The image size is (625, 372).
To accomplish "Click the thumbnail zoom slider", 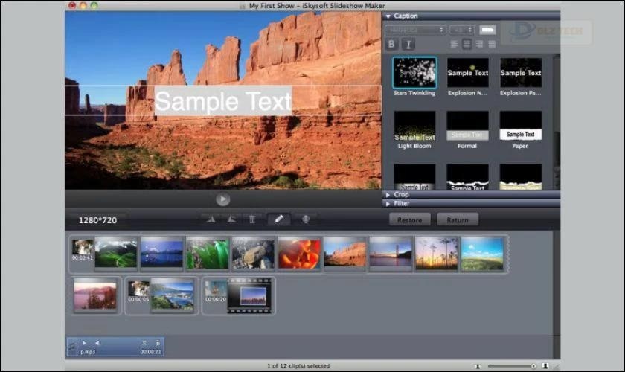I will [512, 366].
